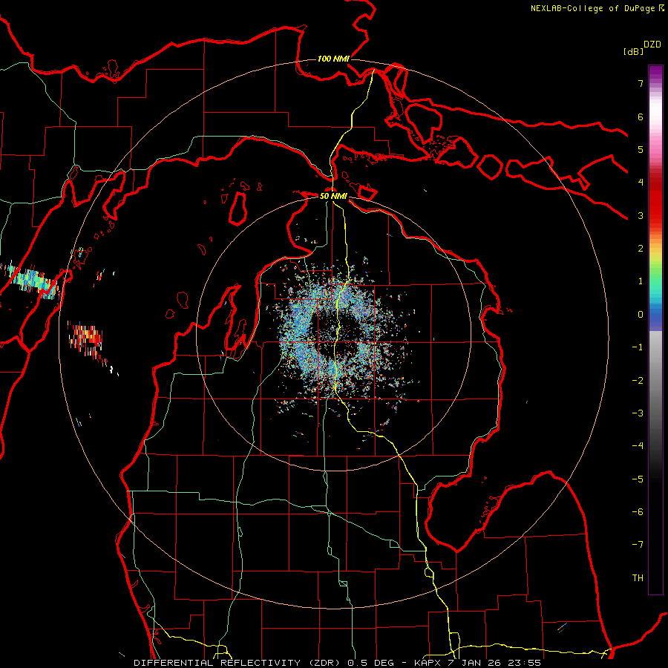Click the 6 value on color scale
The image size is (668, 668).
[x=641, y=117]
